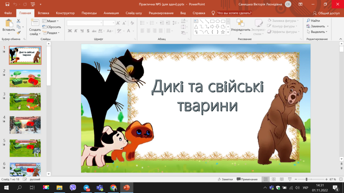Toggle Bold (Ж) formatting
Image resolution: width=344 pixels, height=193 pixels.
tap(70, 31)
